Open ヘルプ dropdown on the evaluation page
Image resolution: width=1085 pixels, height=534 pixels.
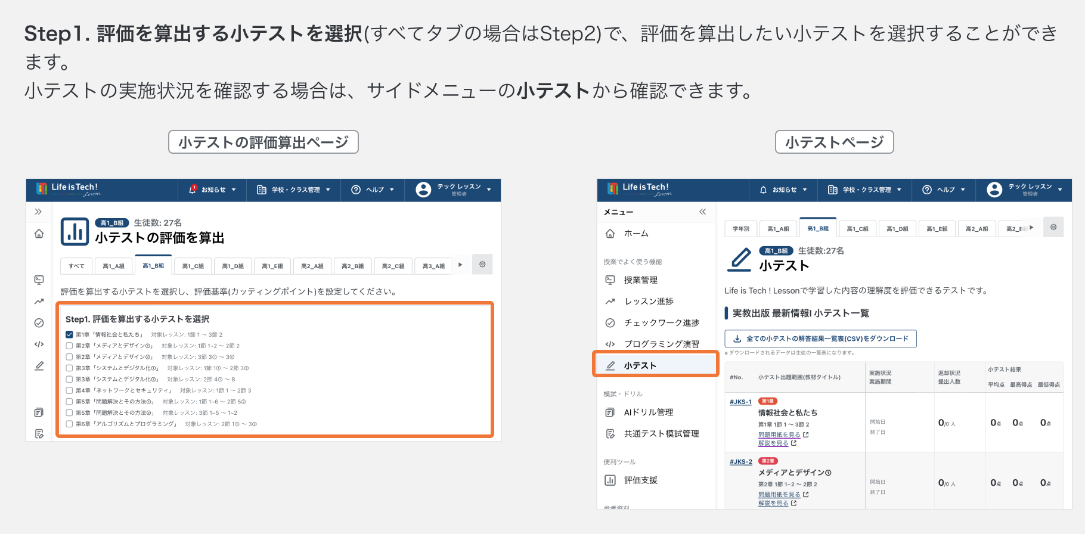pos(373,190)
